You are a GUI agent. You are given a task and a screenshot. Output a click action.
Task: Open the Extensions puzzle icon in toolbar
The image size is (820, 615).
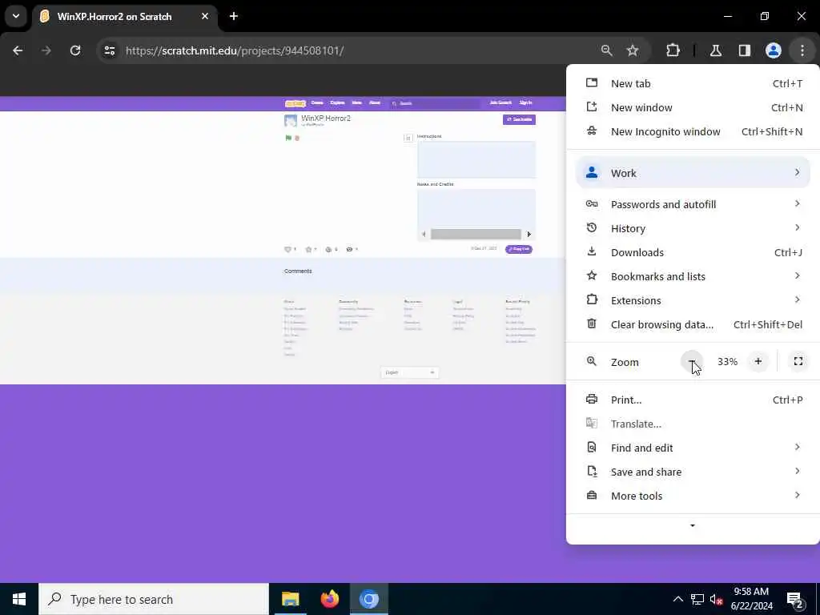[x=673, y=50]
